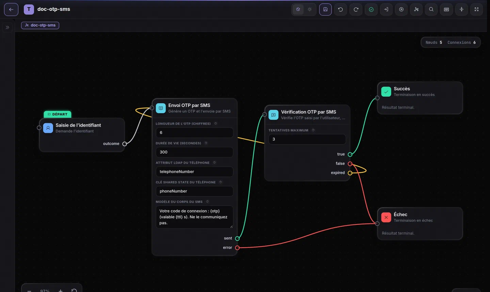This screenshot has width=490, height=292.
Task: Click help icon beside Attribut LDAP du téléphone
Action: click(214, 163)
